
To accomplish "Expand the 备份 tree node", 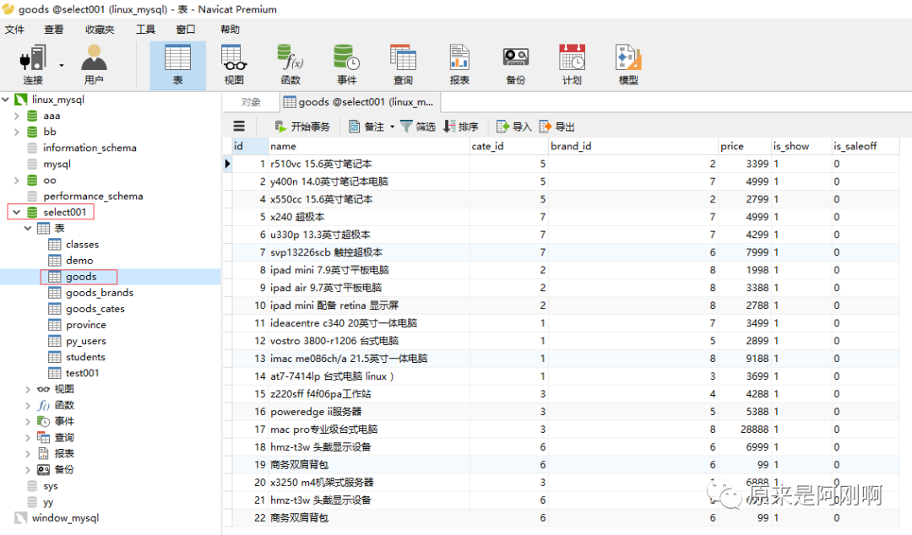I will click(x=28, y=469).
